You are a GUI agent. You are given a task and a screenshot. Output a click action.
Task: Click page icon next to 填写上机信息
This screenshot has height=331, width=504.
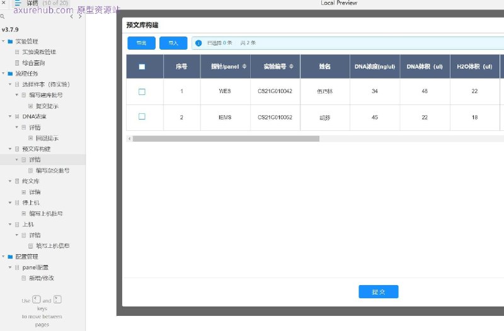pyautogui.click(x=30, y=246)
